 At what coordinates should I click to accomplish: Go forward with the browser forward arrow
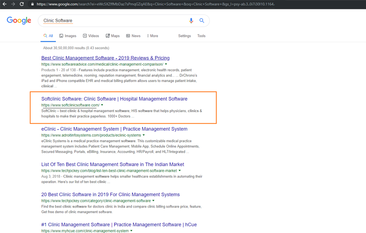pyautogui.click(x=13, y=4)
